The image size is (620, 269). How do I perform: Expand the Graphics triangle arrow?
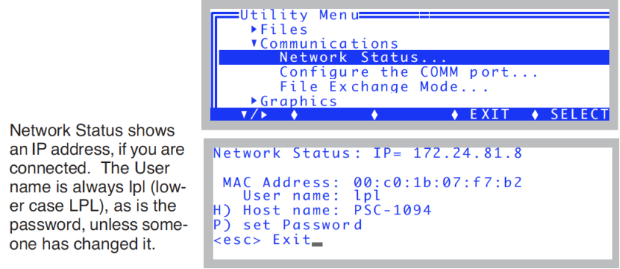click(254, 100)
